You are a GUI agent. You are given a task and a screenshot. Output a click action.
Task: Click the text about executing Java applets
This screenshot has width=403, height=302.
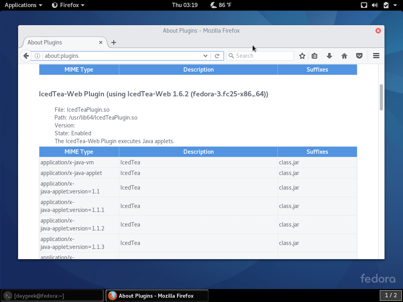click(115, 141)
